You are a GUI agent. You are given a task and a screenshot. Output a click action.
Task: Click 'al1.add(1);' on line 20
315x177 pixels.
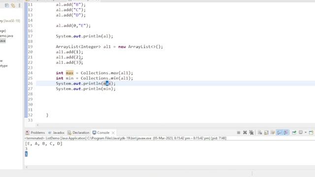(x=69, y=52)
